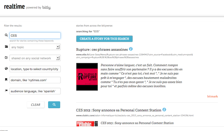Screen dimensions: 224x131
Task: Click the flag icon beside language field
Action: 6,91
